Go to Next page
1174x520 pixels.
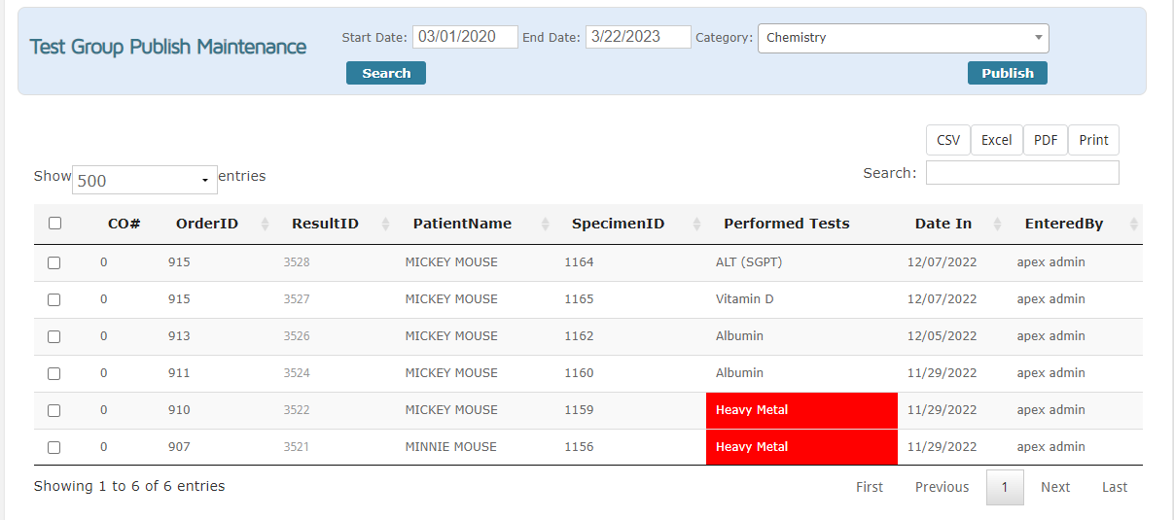1055,487
